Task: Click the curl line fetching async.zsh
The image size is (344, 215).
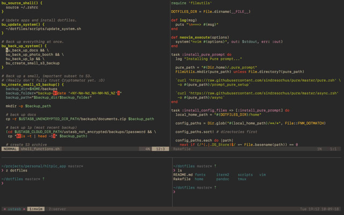Action: coord(257,93)
